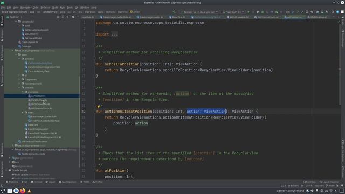This screenshot has width=345, height=194.
Task: Open the Logcat tool window
Action: pyautogui.click(x=50, y=182)
